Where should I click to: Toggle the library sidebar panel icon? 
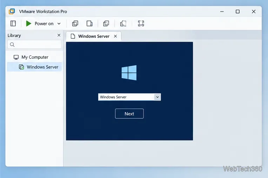[13, 23]
